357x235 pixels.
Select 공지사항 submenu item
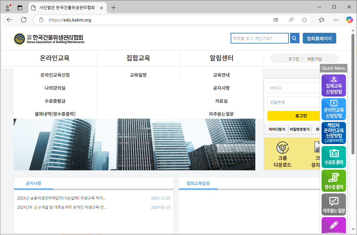221,88
